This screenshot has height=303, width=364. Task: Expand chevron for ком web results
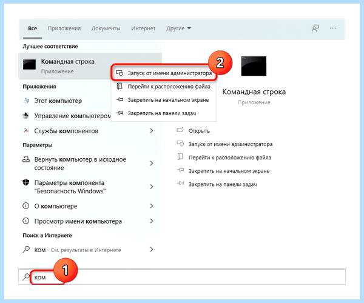tap(152, 250)
